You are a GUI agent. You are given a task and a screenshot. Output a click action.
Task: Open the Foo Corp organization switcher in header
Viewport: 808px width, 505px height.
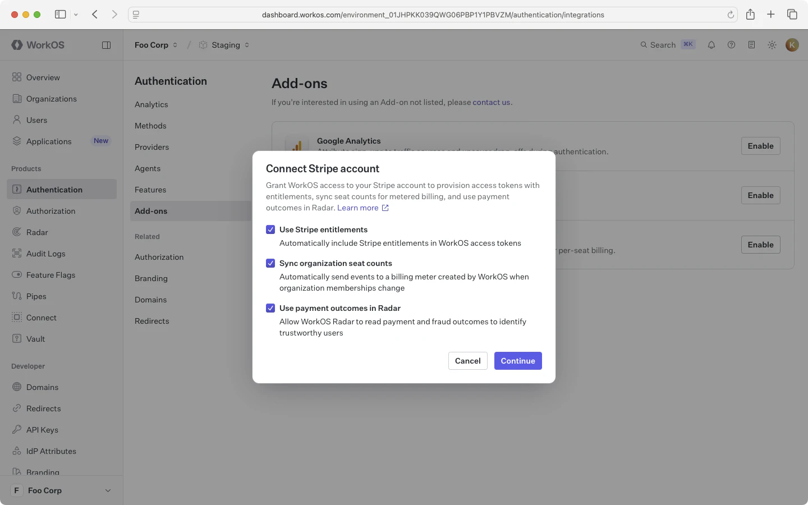click(x=156, y=45)
